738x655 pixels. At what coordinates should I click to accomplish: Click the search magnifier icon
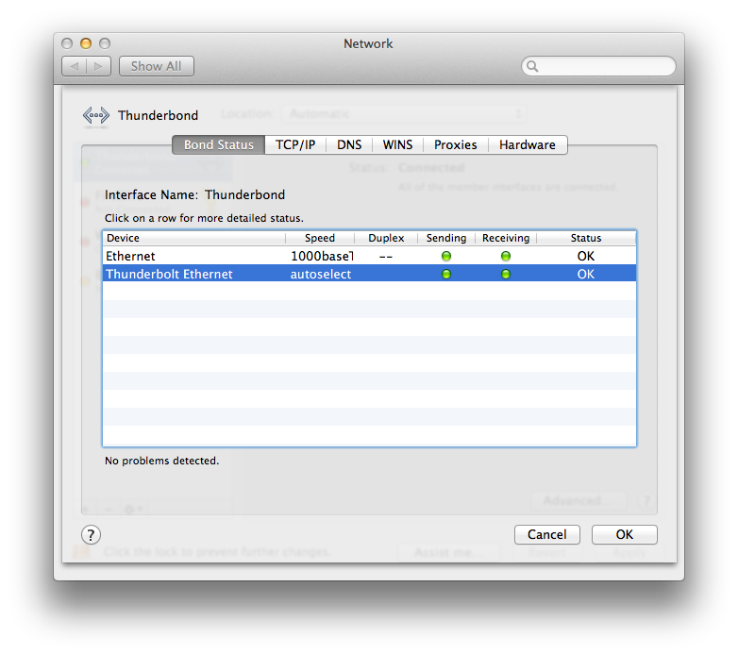click(532, 66)
